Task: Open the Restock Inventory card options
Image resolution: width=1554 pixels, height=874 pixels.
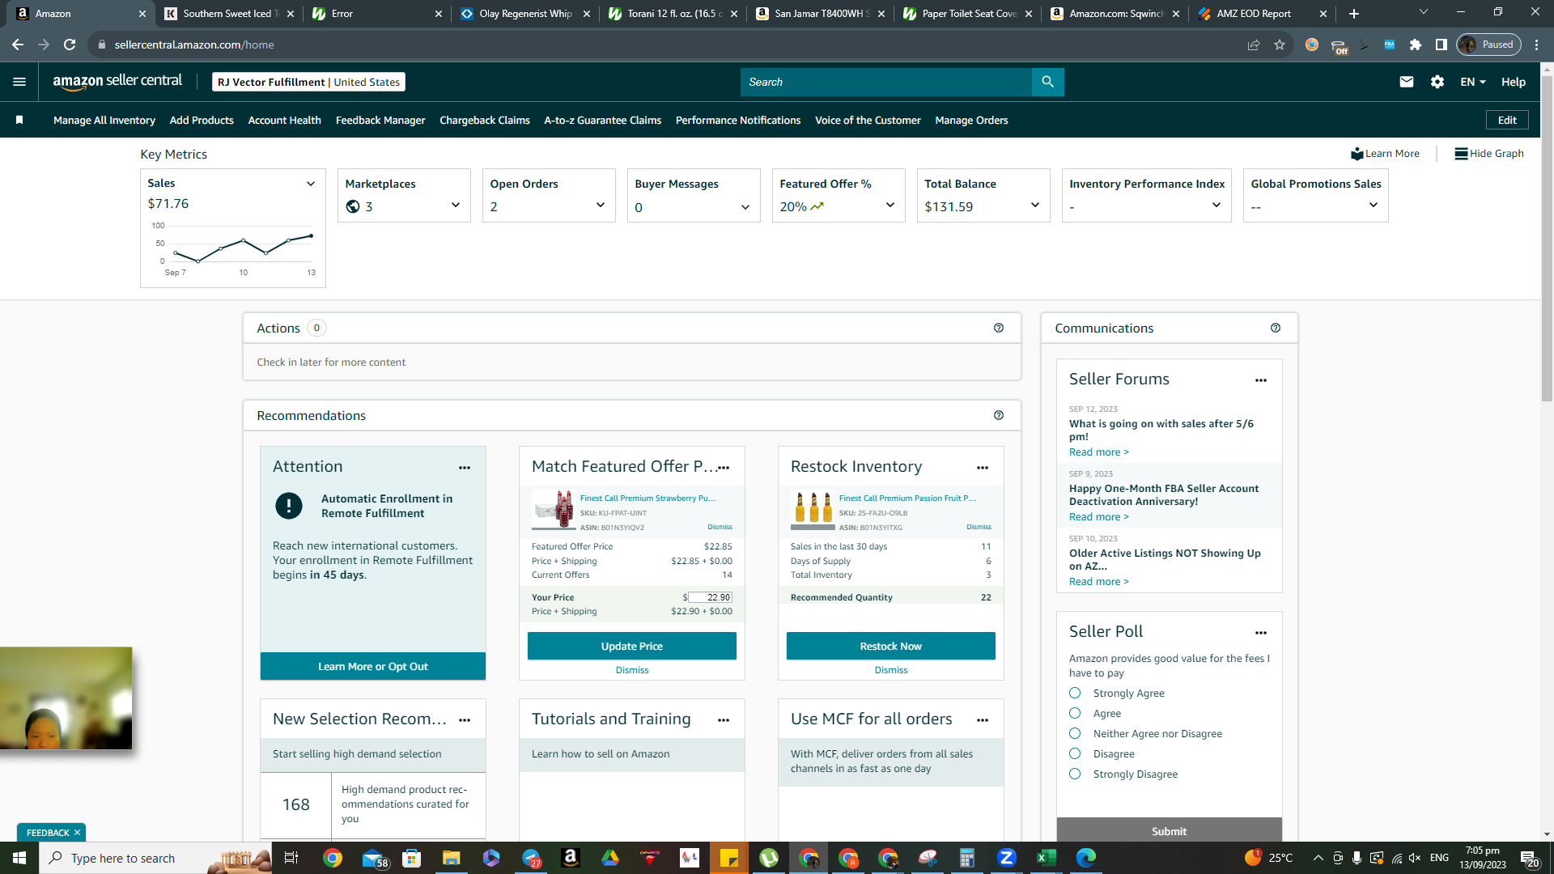Action: (983, 468)
